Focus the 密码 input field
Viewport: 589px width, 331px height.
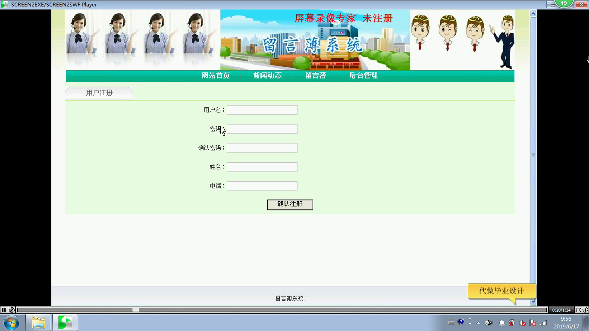pyautogui.click(x=262, y=129)
